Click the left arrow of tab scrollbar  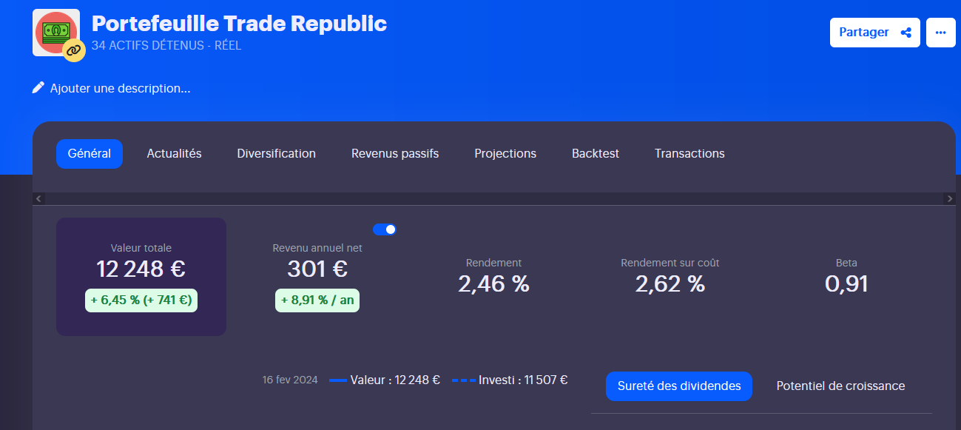tap(38, 198)
